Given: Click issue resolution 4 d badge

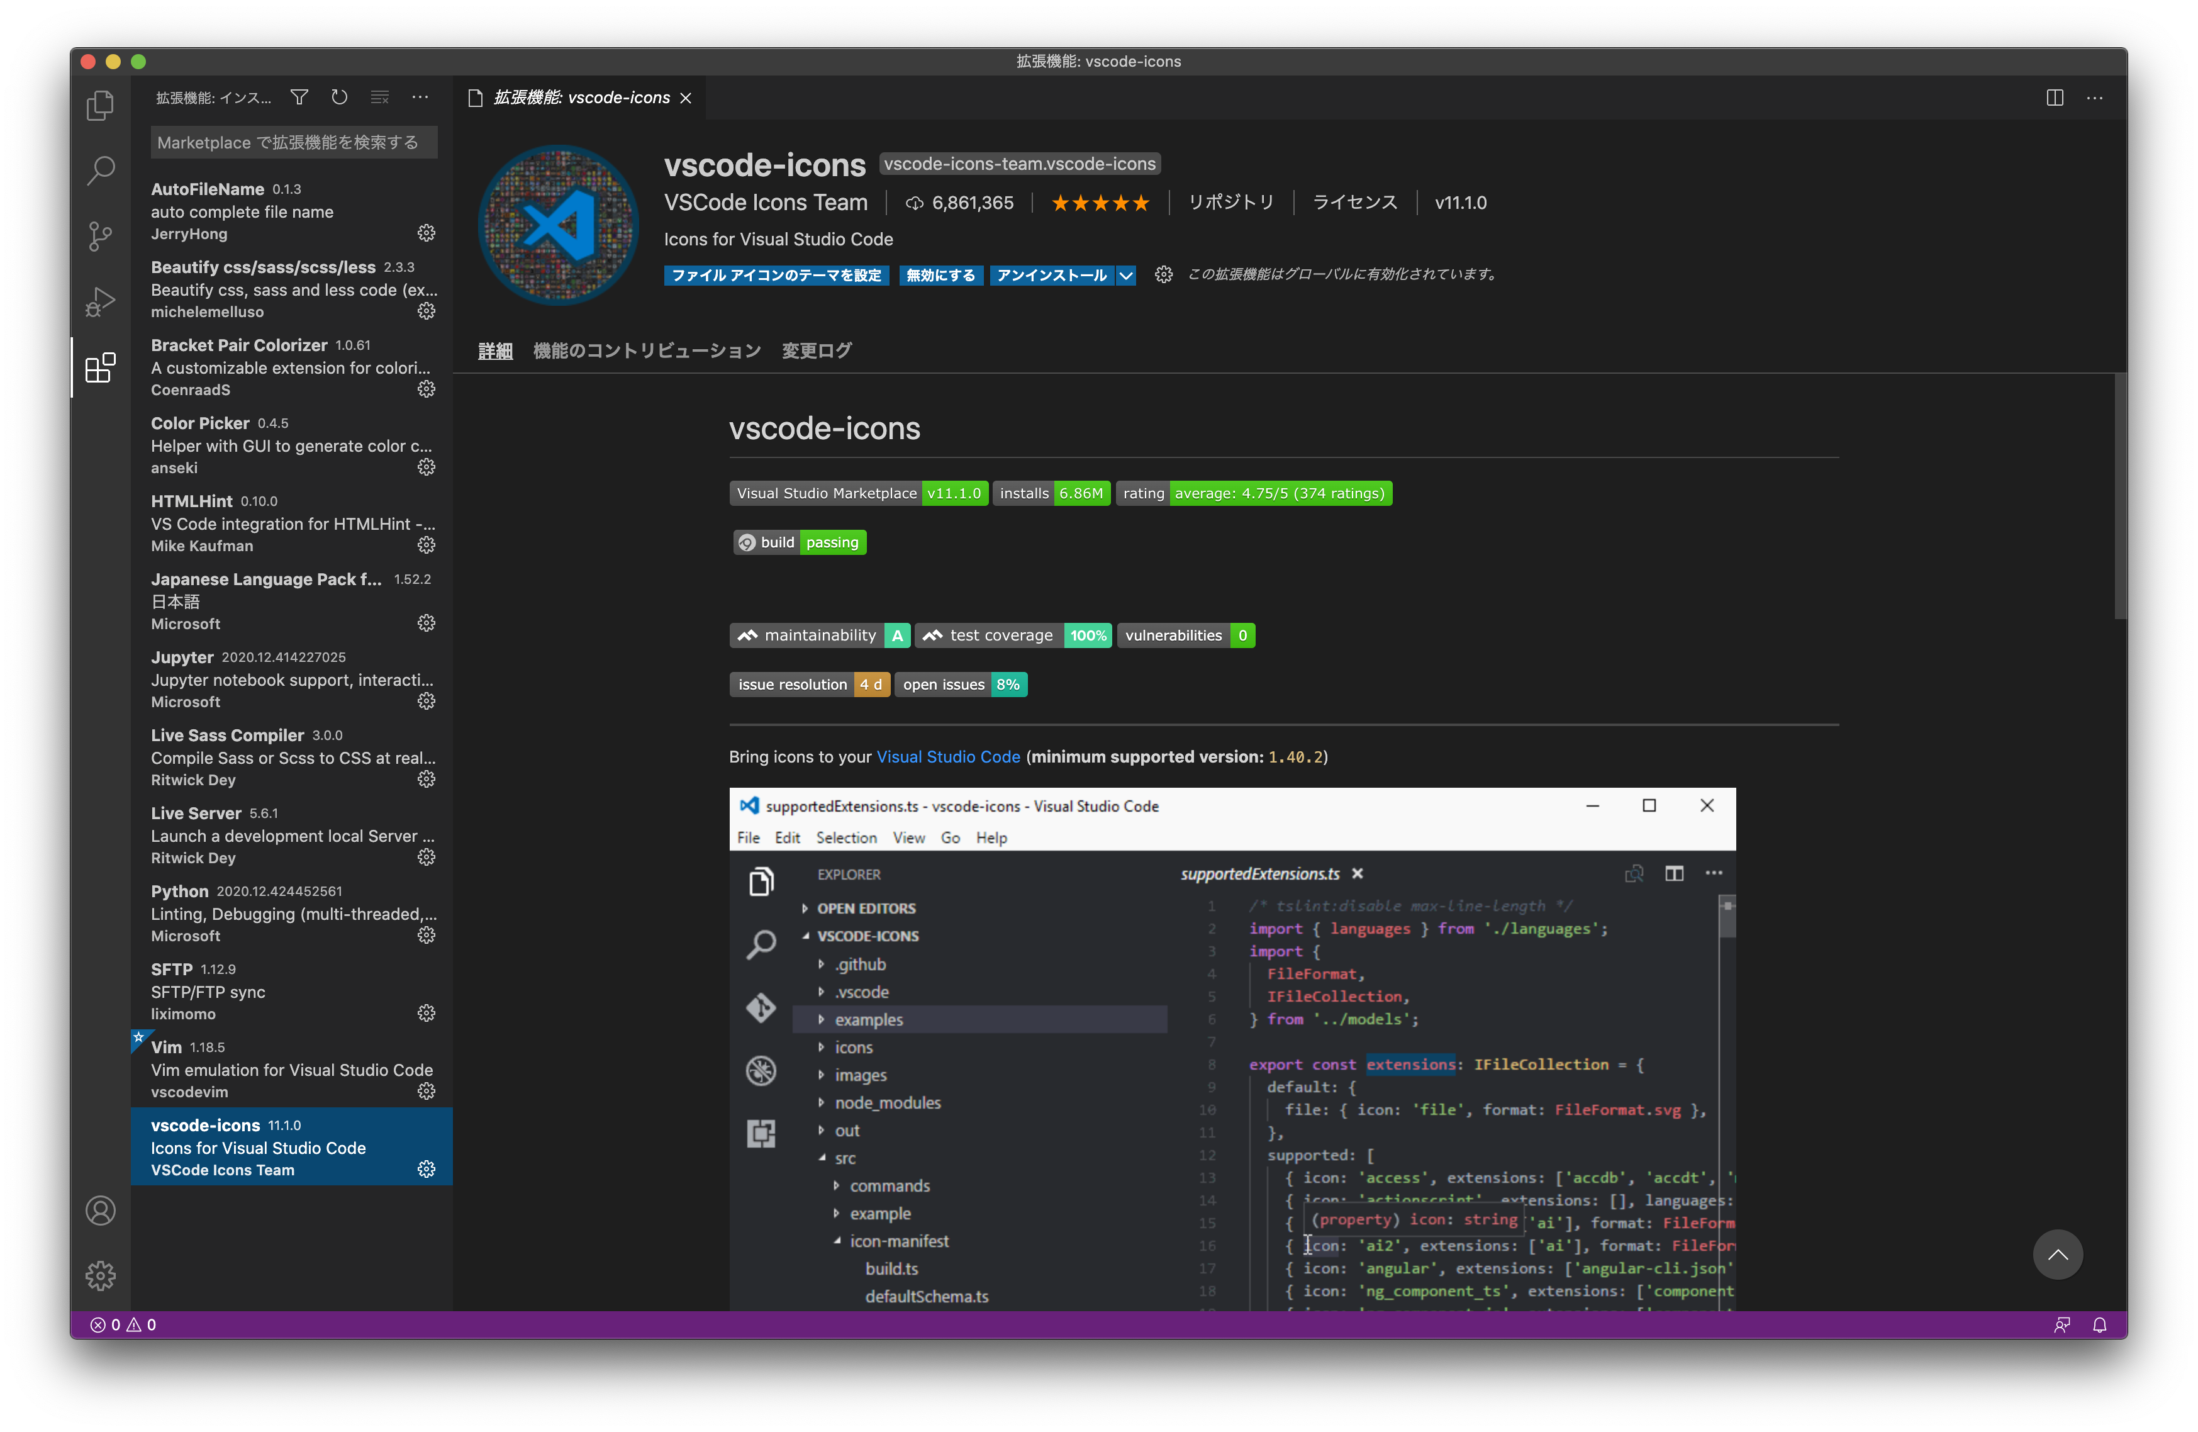Looking at the screenshot, I should click(x=810, y=685).
